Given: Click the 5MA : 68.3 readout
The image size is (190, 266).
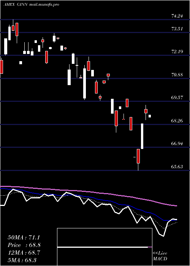Looking at the screenshot, I should click(x=22, y=260).
